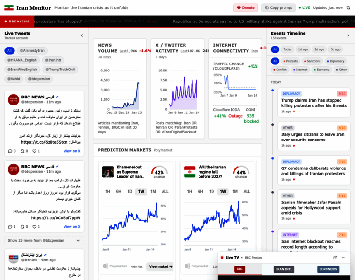Select 1d ago timeline filter
This screenshot has width=355, height=280.
click(303, 49)
